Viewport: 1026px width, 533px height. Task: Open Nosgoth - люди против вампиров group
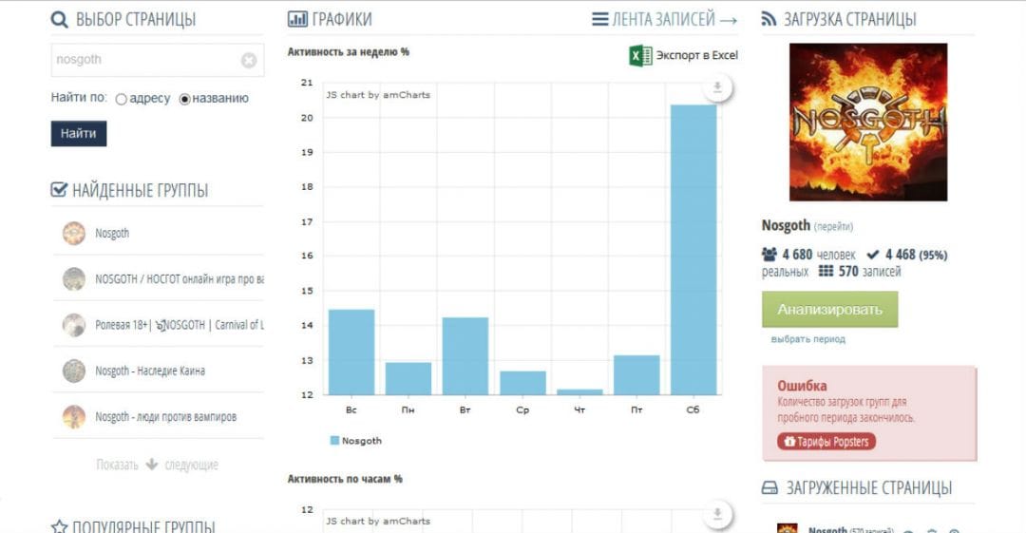click(x=165, y=416)
